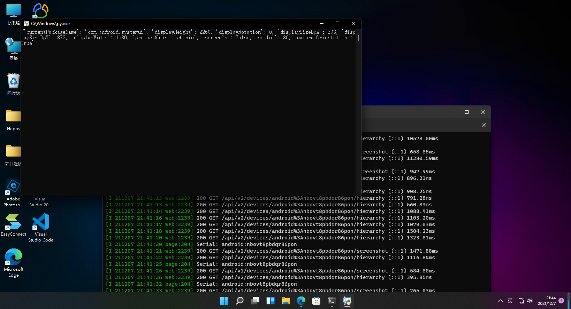Show hidden system tray icons

point(501,301)
